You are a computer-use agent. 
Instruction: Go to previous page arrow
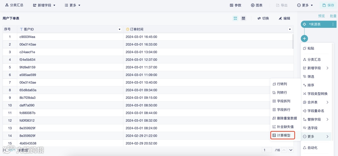(x=284, y=150)
